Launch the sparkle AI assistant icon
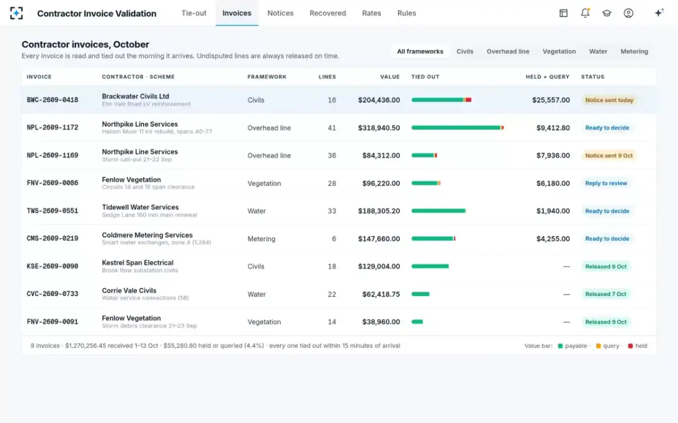This screenshot has width=678, height=423. point(659,13)
